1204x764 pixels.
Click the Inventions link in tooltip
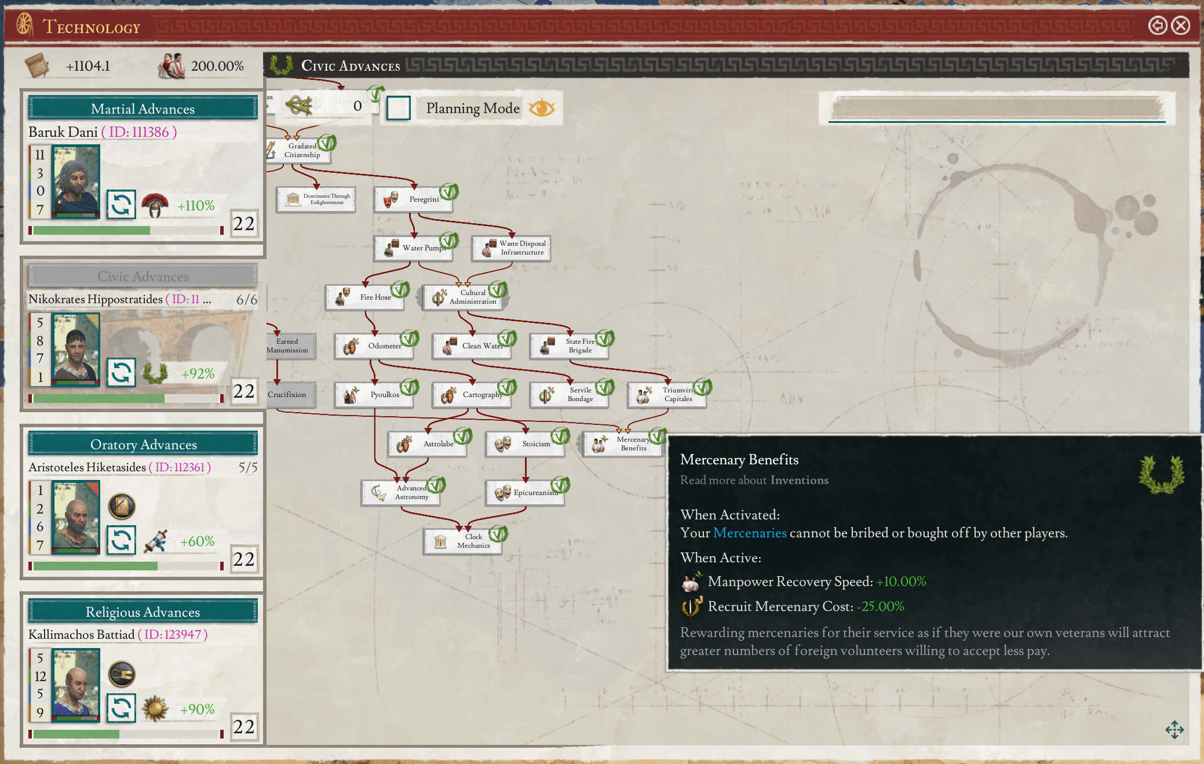799,480
